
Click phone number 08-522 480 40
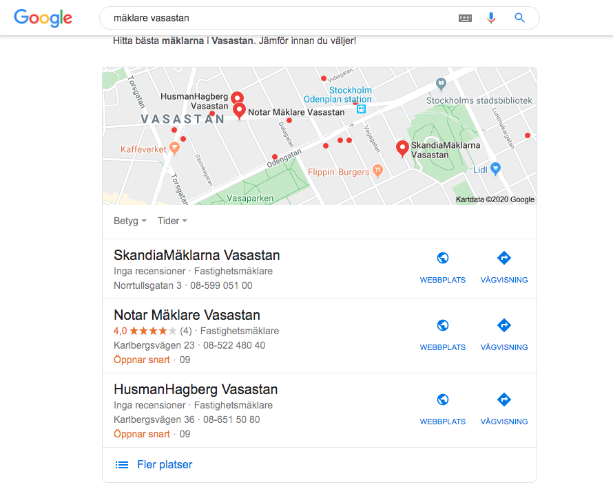click(234, 345)
